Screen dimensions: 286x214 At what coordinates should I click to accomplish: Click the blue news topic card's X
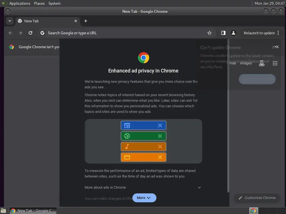(x=160, y=125)
